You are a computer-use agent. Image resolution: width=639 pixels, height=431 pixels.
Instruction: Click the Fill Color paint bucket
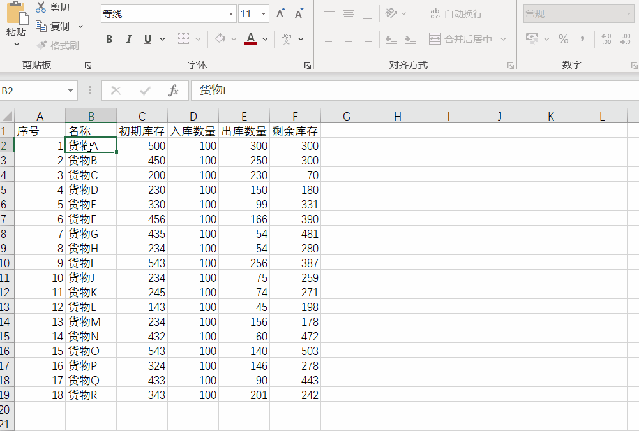tap(220, 39)
